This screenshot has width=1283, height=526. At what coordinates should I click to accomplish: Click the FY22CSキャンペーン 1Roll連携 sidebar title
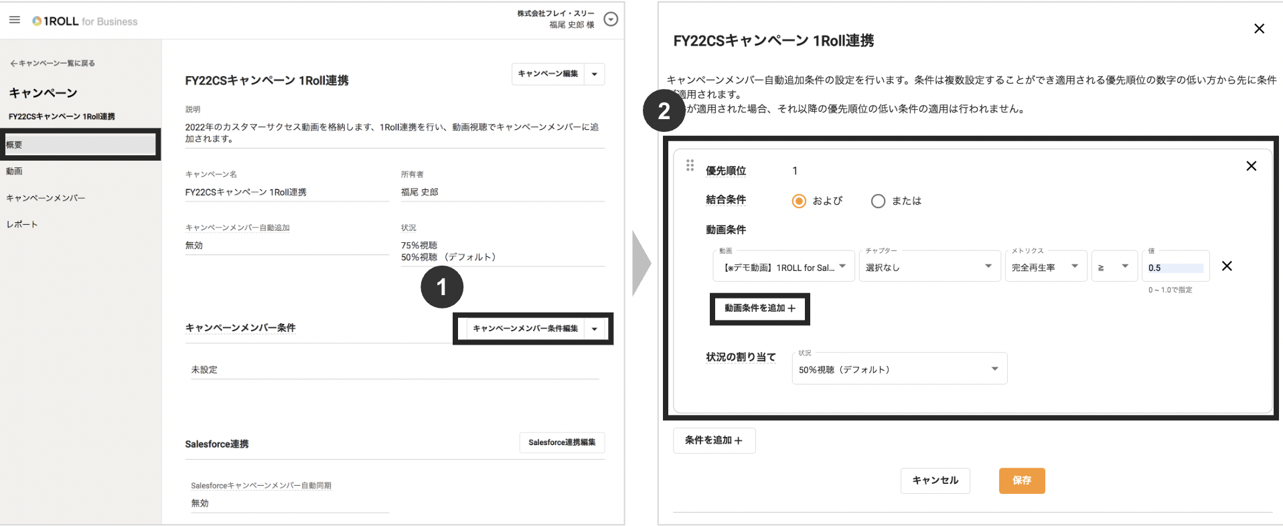(x=62, y=116)
